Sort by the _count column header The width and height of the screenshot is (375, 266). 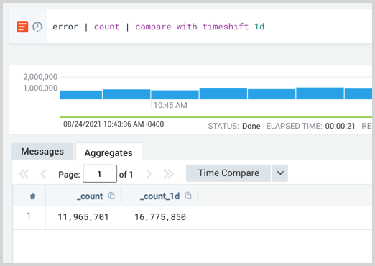90,196
